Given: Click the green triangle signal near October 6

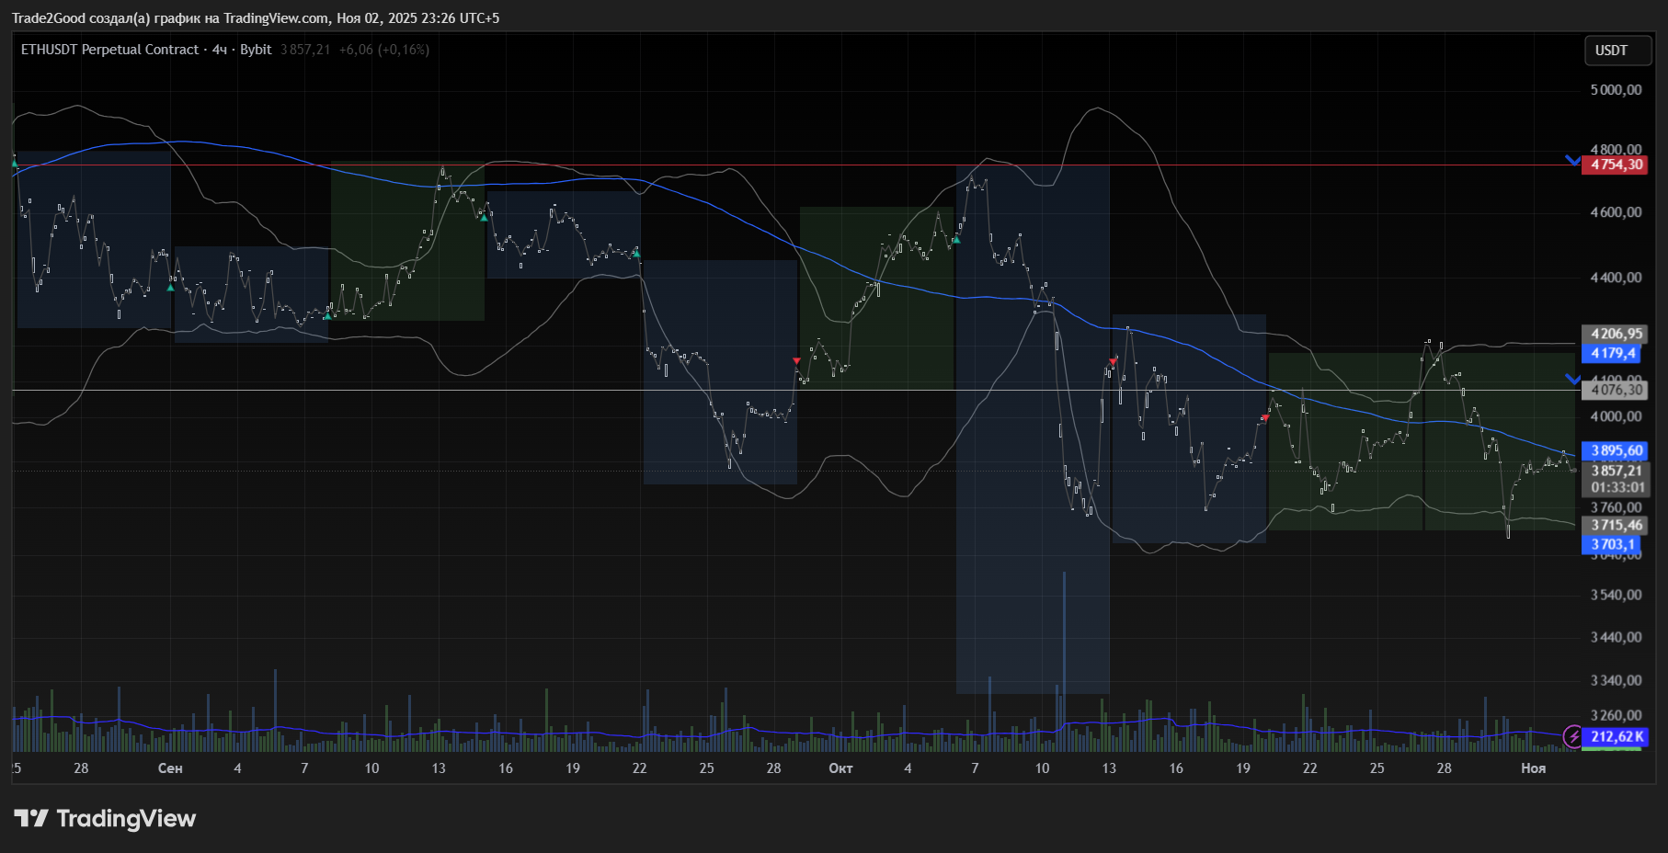Looking at the screenshot, I should click(955, 240).
